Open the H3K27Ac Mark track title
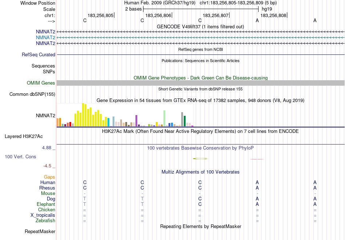 pyautogui.click(x=200, y=131)
